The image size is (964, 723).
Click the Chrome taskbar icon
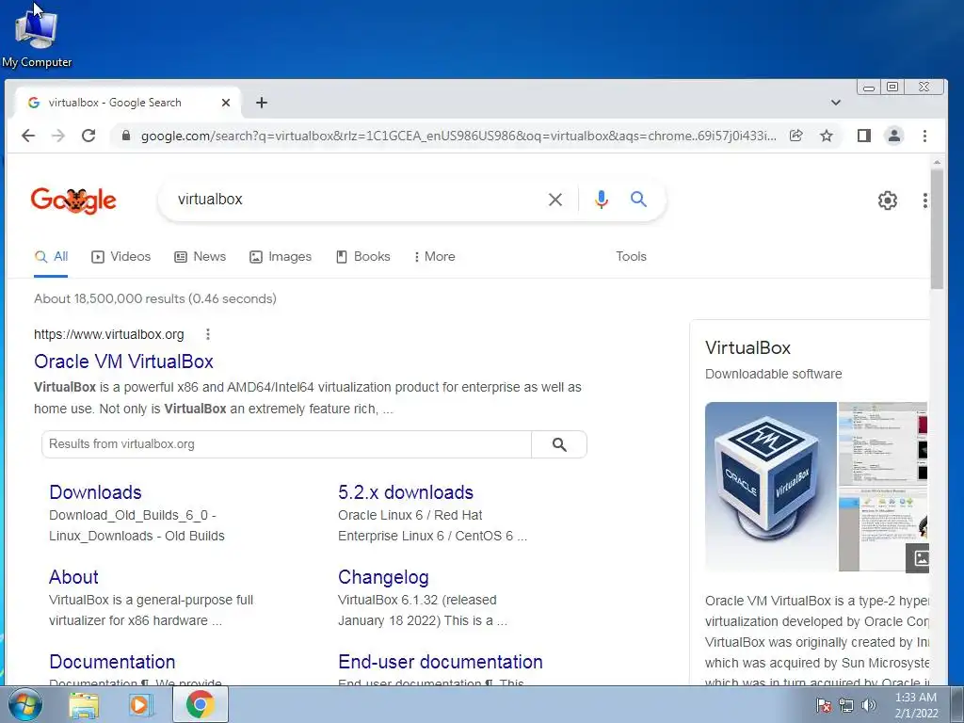[x=200, y=704]
